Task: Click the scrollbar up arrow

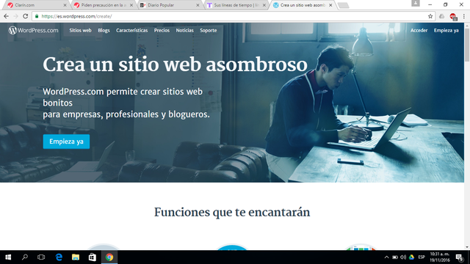Action: (x=467, y=26)
